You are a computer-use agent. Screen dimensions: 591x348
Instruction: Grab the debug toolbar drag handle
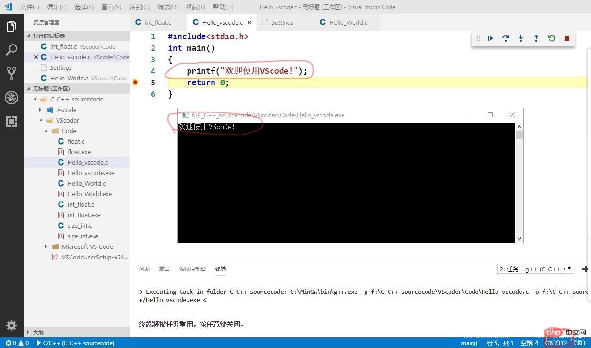pos(478,38)
